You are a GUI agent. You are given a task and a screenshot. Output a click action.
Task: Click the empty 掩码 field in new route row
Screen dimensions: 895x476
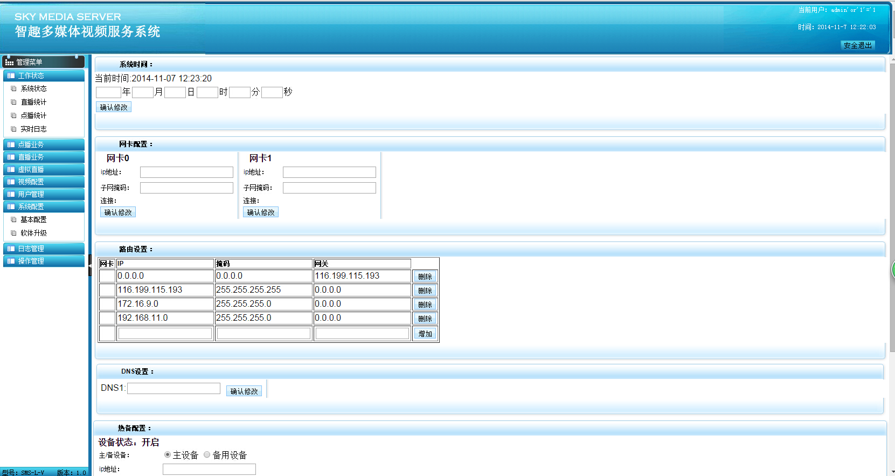tap(263, 334)
